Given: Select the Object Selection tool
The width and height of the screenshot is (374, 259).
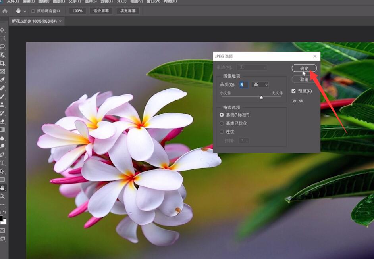Looking at the screenshot, I should click(x=2, y=55).
